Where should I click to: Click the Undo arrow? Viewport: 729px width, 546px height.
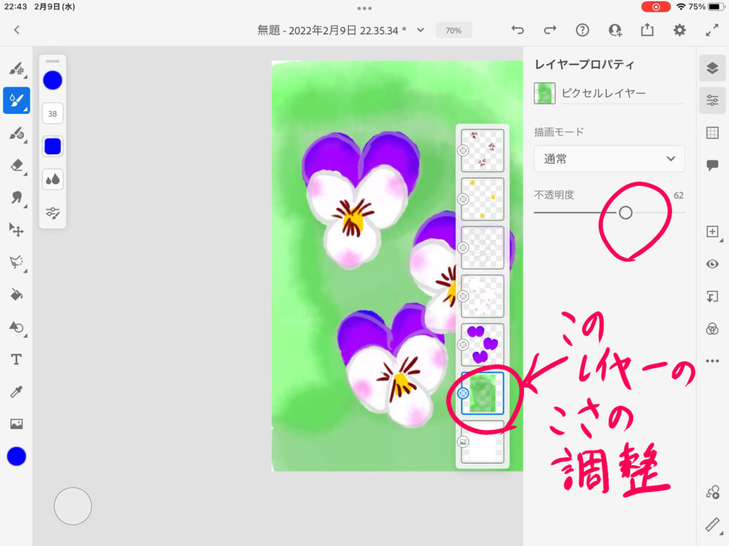point(518,30)
